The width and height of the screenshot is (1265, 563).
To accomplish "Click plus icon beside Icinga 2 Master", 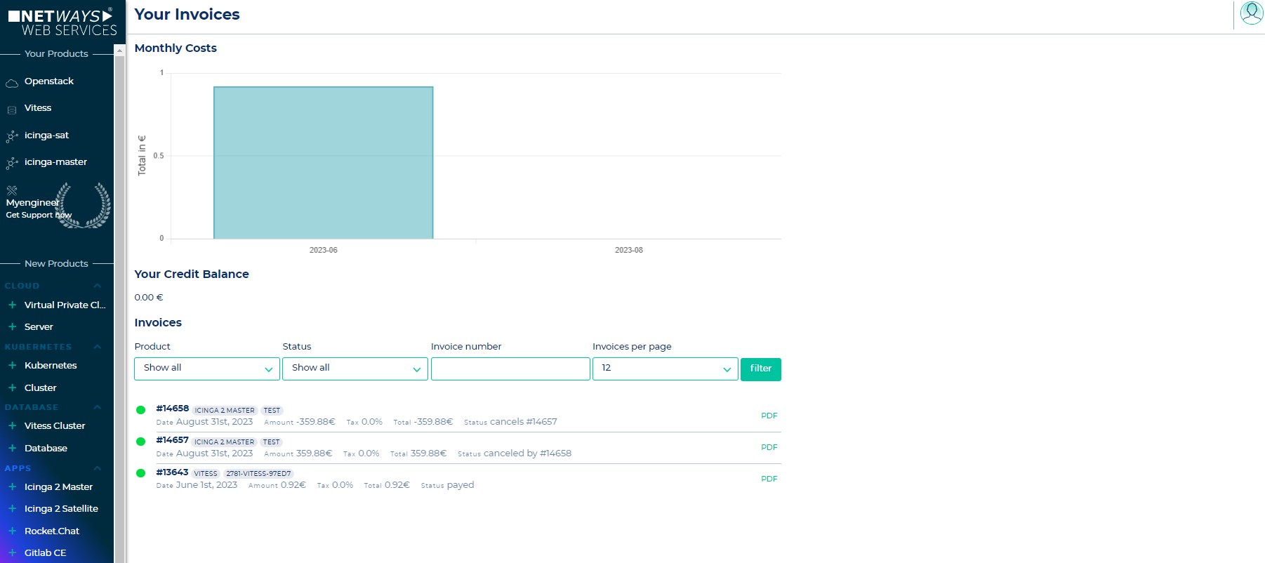I will [x=12, y=486].
